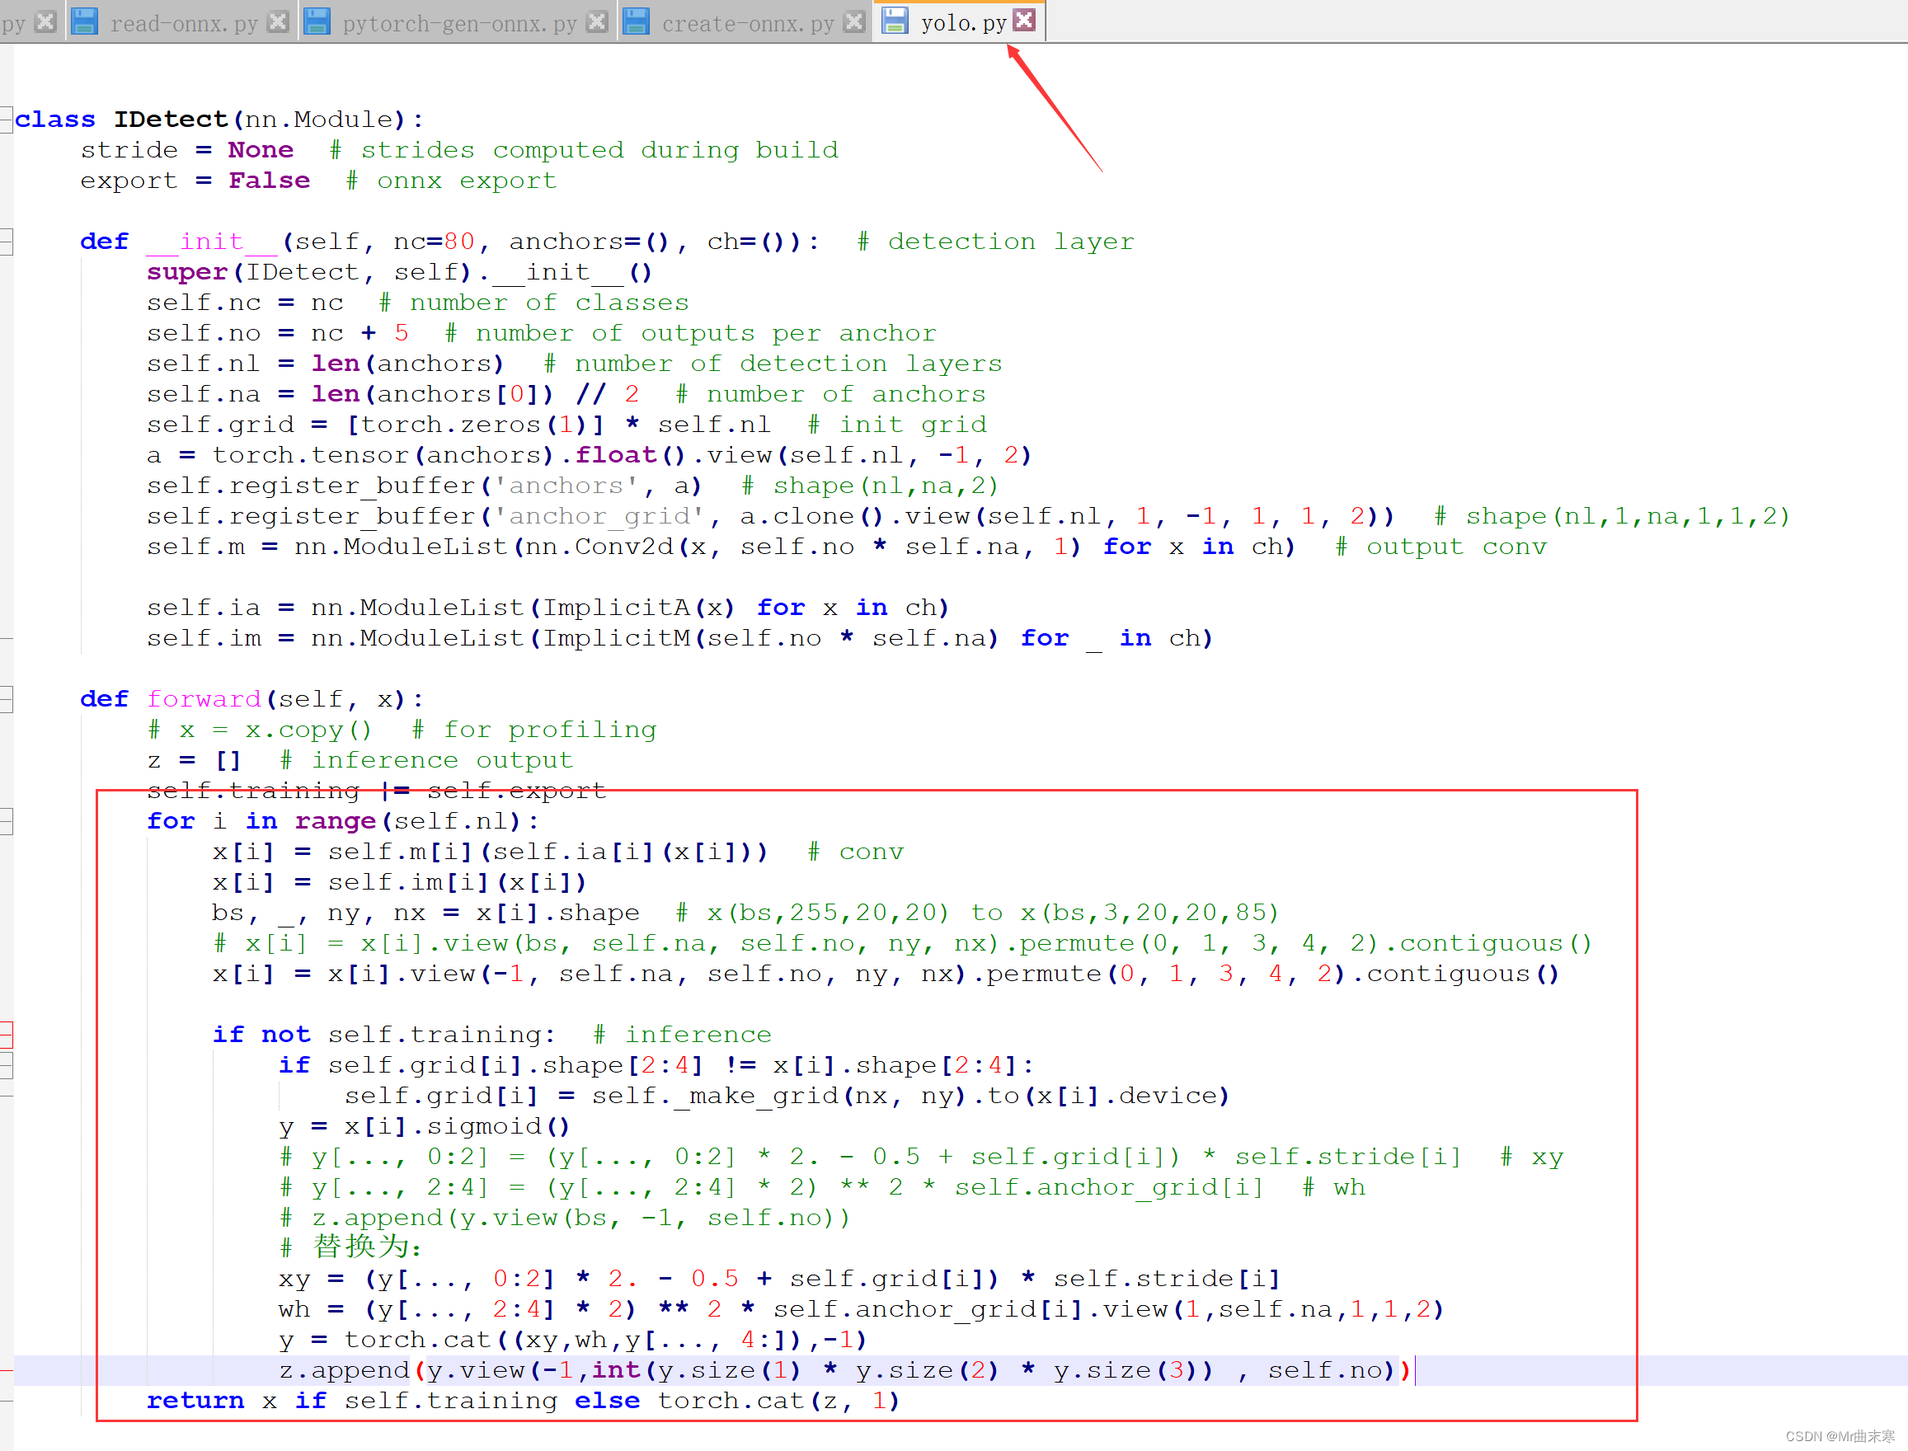Viewport: 1908px width, 1451px height.
Task: Click the save icon on read-onnx.py tab
Action: click(84, 21)
